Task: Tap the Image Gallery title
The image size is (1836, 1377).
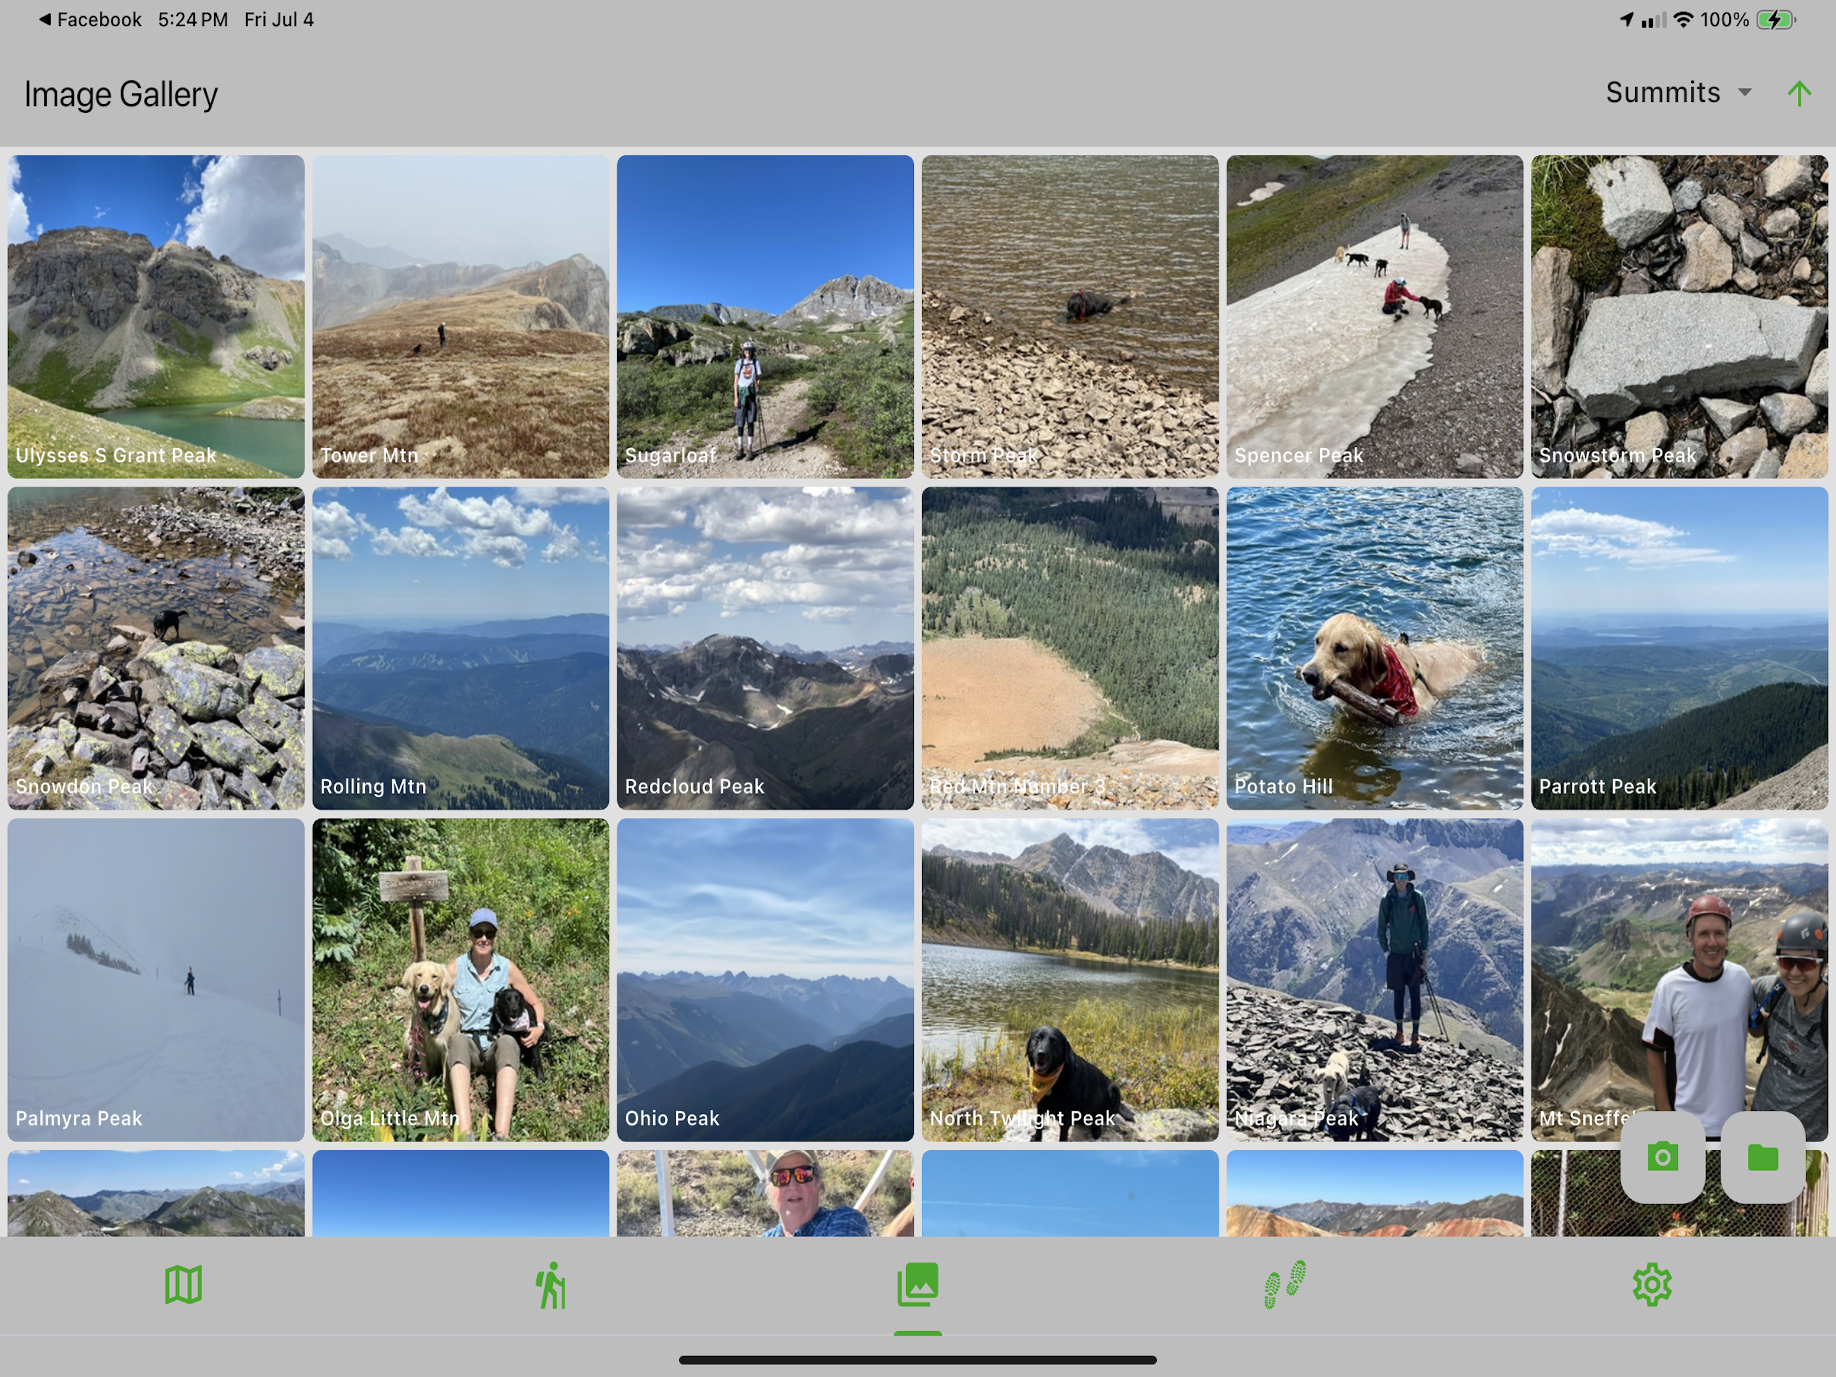Action: [120, 94]
